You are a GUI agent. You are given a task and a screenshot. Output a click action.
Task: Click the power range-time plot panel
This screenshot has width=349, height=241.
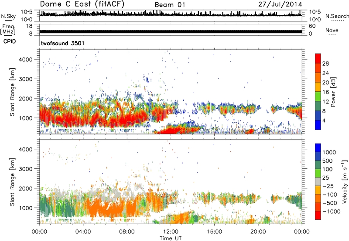(x=171, y=92)
